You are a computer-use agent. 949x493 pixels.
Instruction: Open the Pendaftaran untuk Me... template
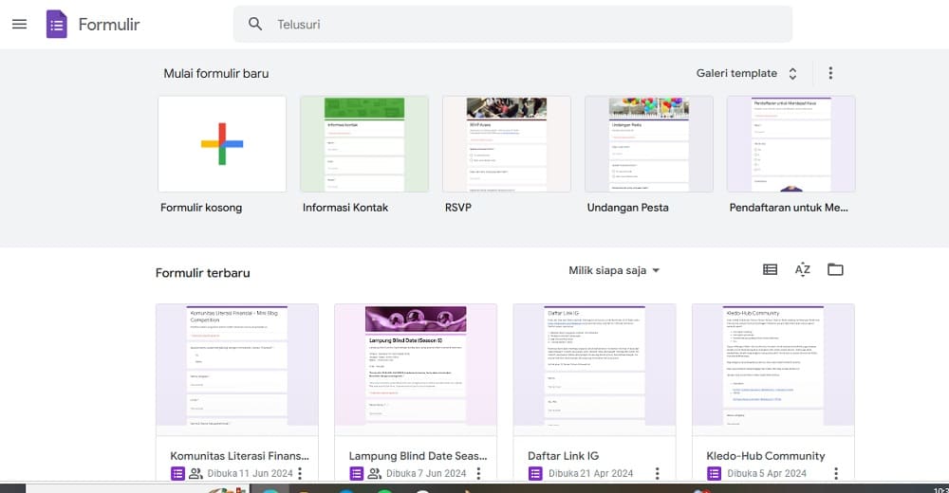791,144
